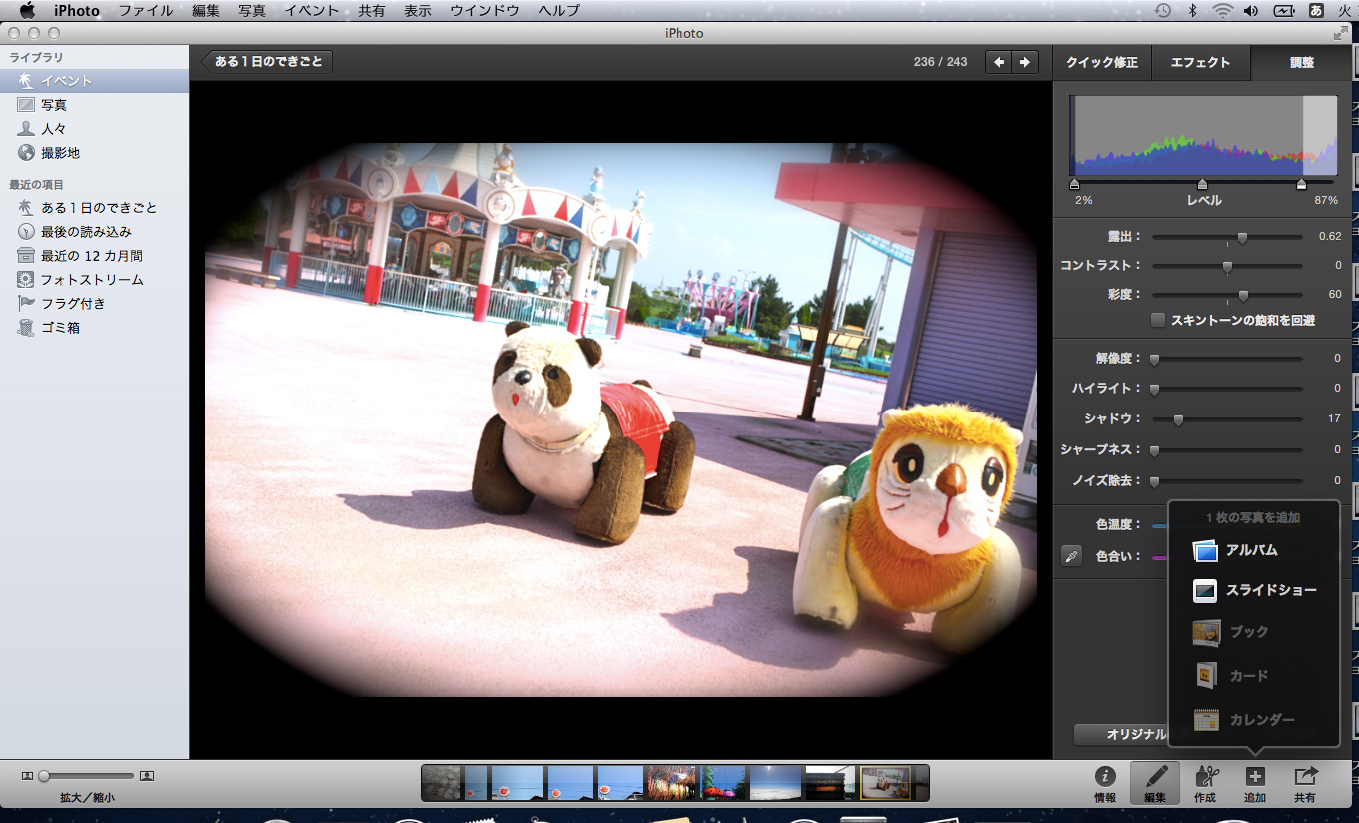Go to previous photo with left arrow
The image size is (1359, 823).
(999, 62)
